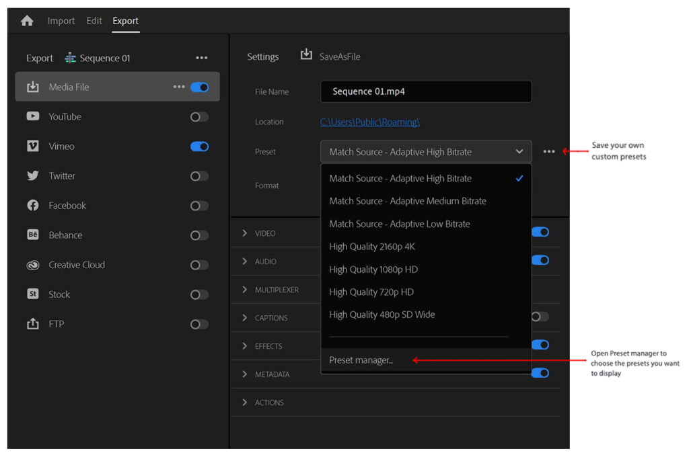Image resolution: width=689 pixels, height=459 pixels.
Task: Open the output location path link
Action: pyautogui.click(x=369, y=122)
